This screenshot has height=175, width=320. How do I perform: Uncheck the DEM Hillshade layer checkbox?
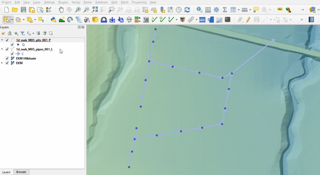point(7,58)
